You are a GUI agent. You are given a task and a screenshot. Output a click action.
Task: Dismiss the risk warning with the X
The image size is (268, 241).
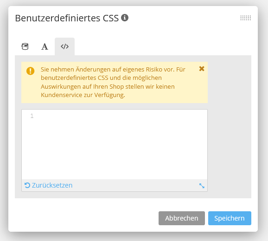click(x=202, y=69)
